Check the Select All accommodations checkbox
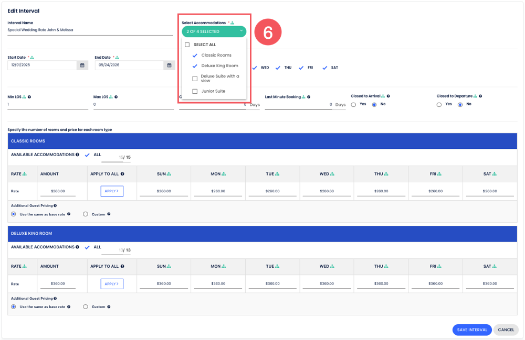 pyautogui.click(x=187, y=45)
